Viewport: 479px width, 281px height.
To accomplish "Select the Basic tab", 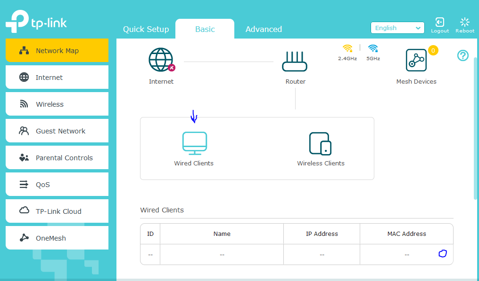I will pos(205,29).
